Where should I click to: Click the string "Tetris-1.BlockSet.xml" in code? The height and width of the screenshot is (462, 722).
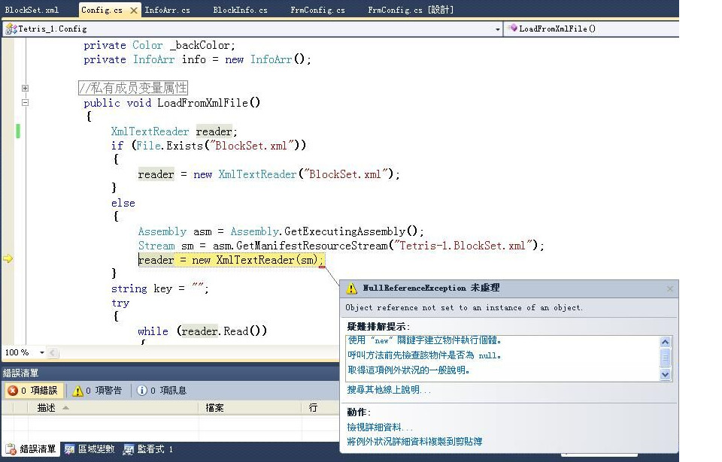463,246
